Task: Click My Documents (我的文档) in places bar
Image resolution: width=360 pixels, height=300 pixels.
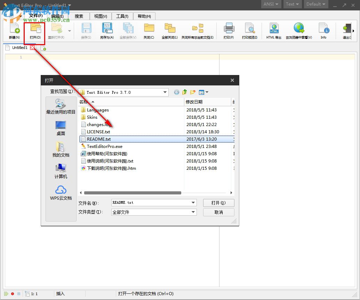Action: (x=61, y=149)
